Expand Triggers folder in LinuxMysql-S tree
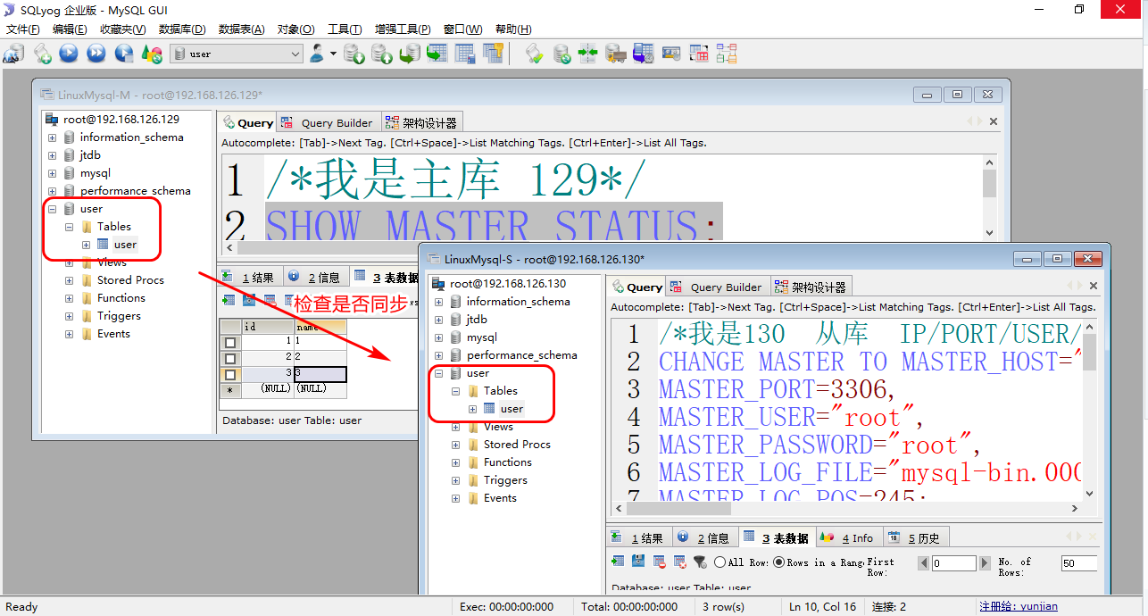 click(x=455, y=480)
